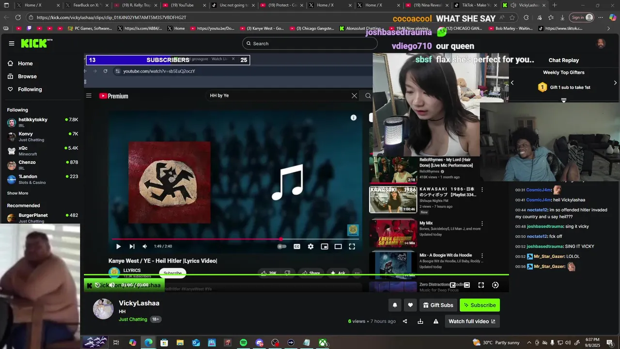Click the Gift Subs button
Image resolution: width=620 pixels, height=349 pixels.
pyautogui.click(x=438, y=305)
